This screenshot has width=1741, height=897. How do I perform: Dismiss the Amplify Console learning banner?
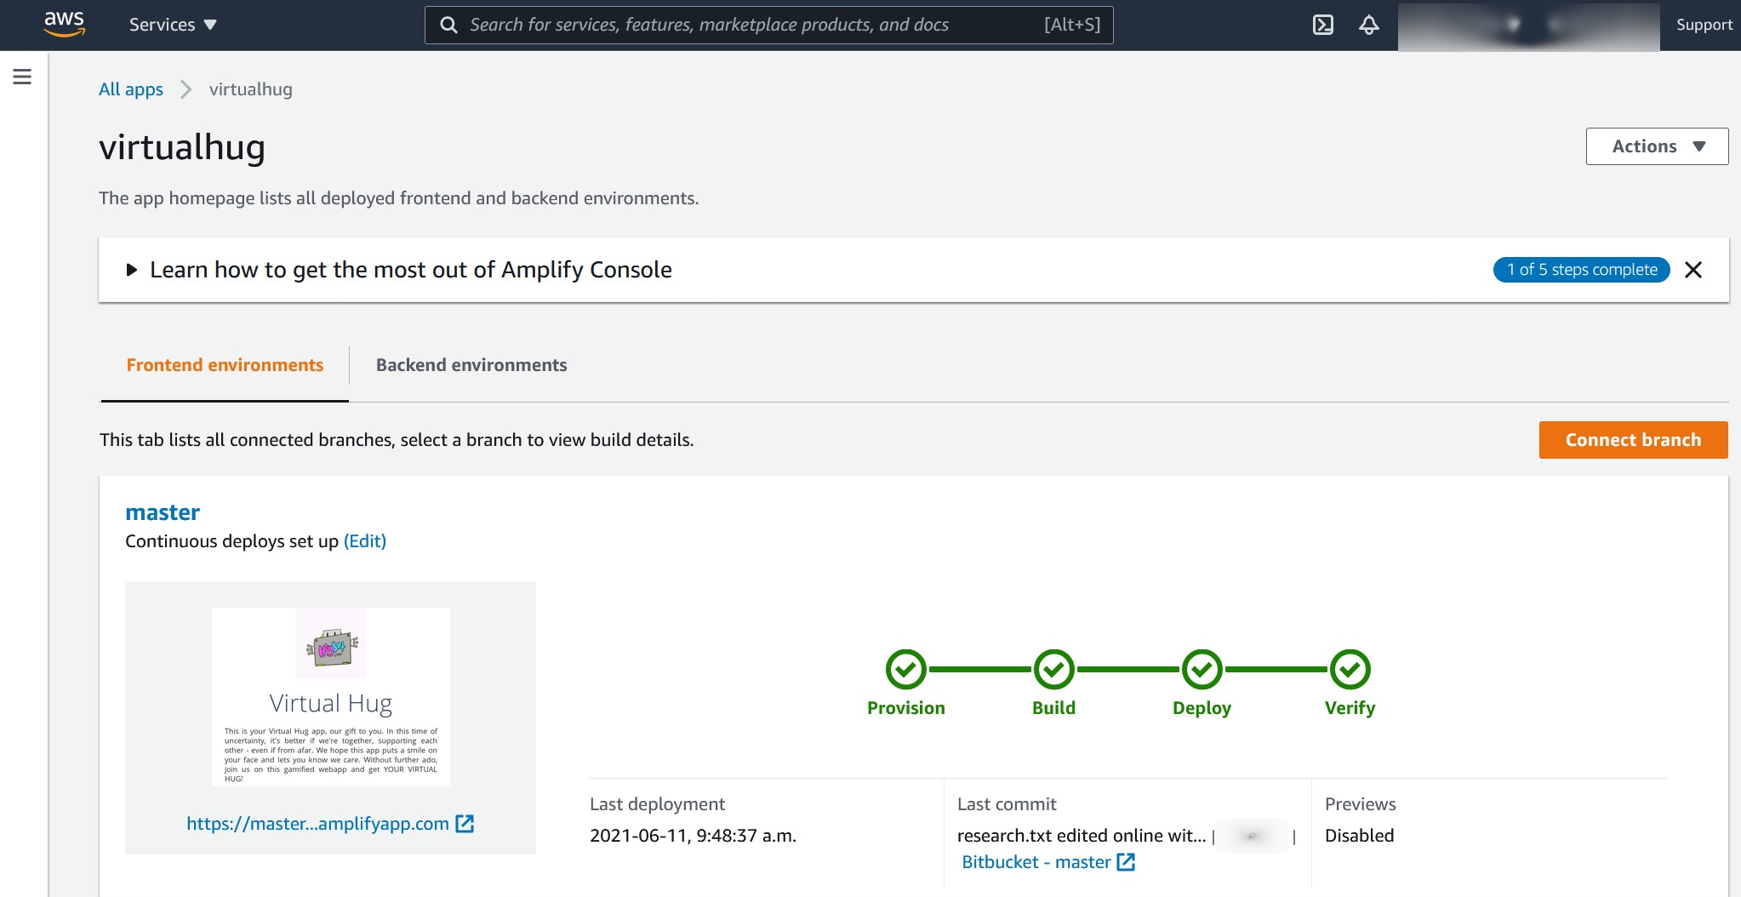coord(1693,270)
